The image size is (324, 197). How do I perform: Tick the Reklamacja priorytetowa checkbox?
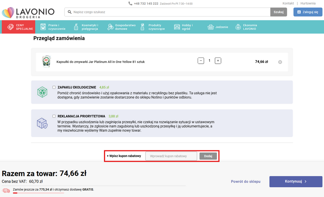tap(54, 116)
